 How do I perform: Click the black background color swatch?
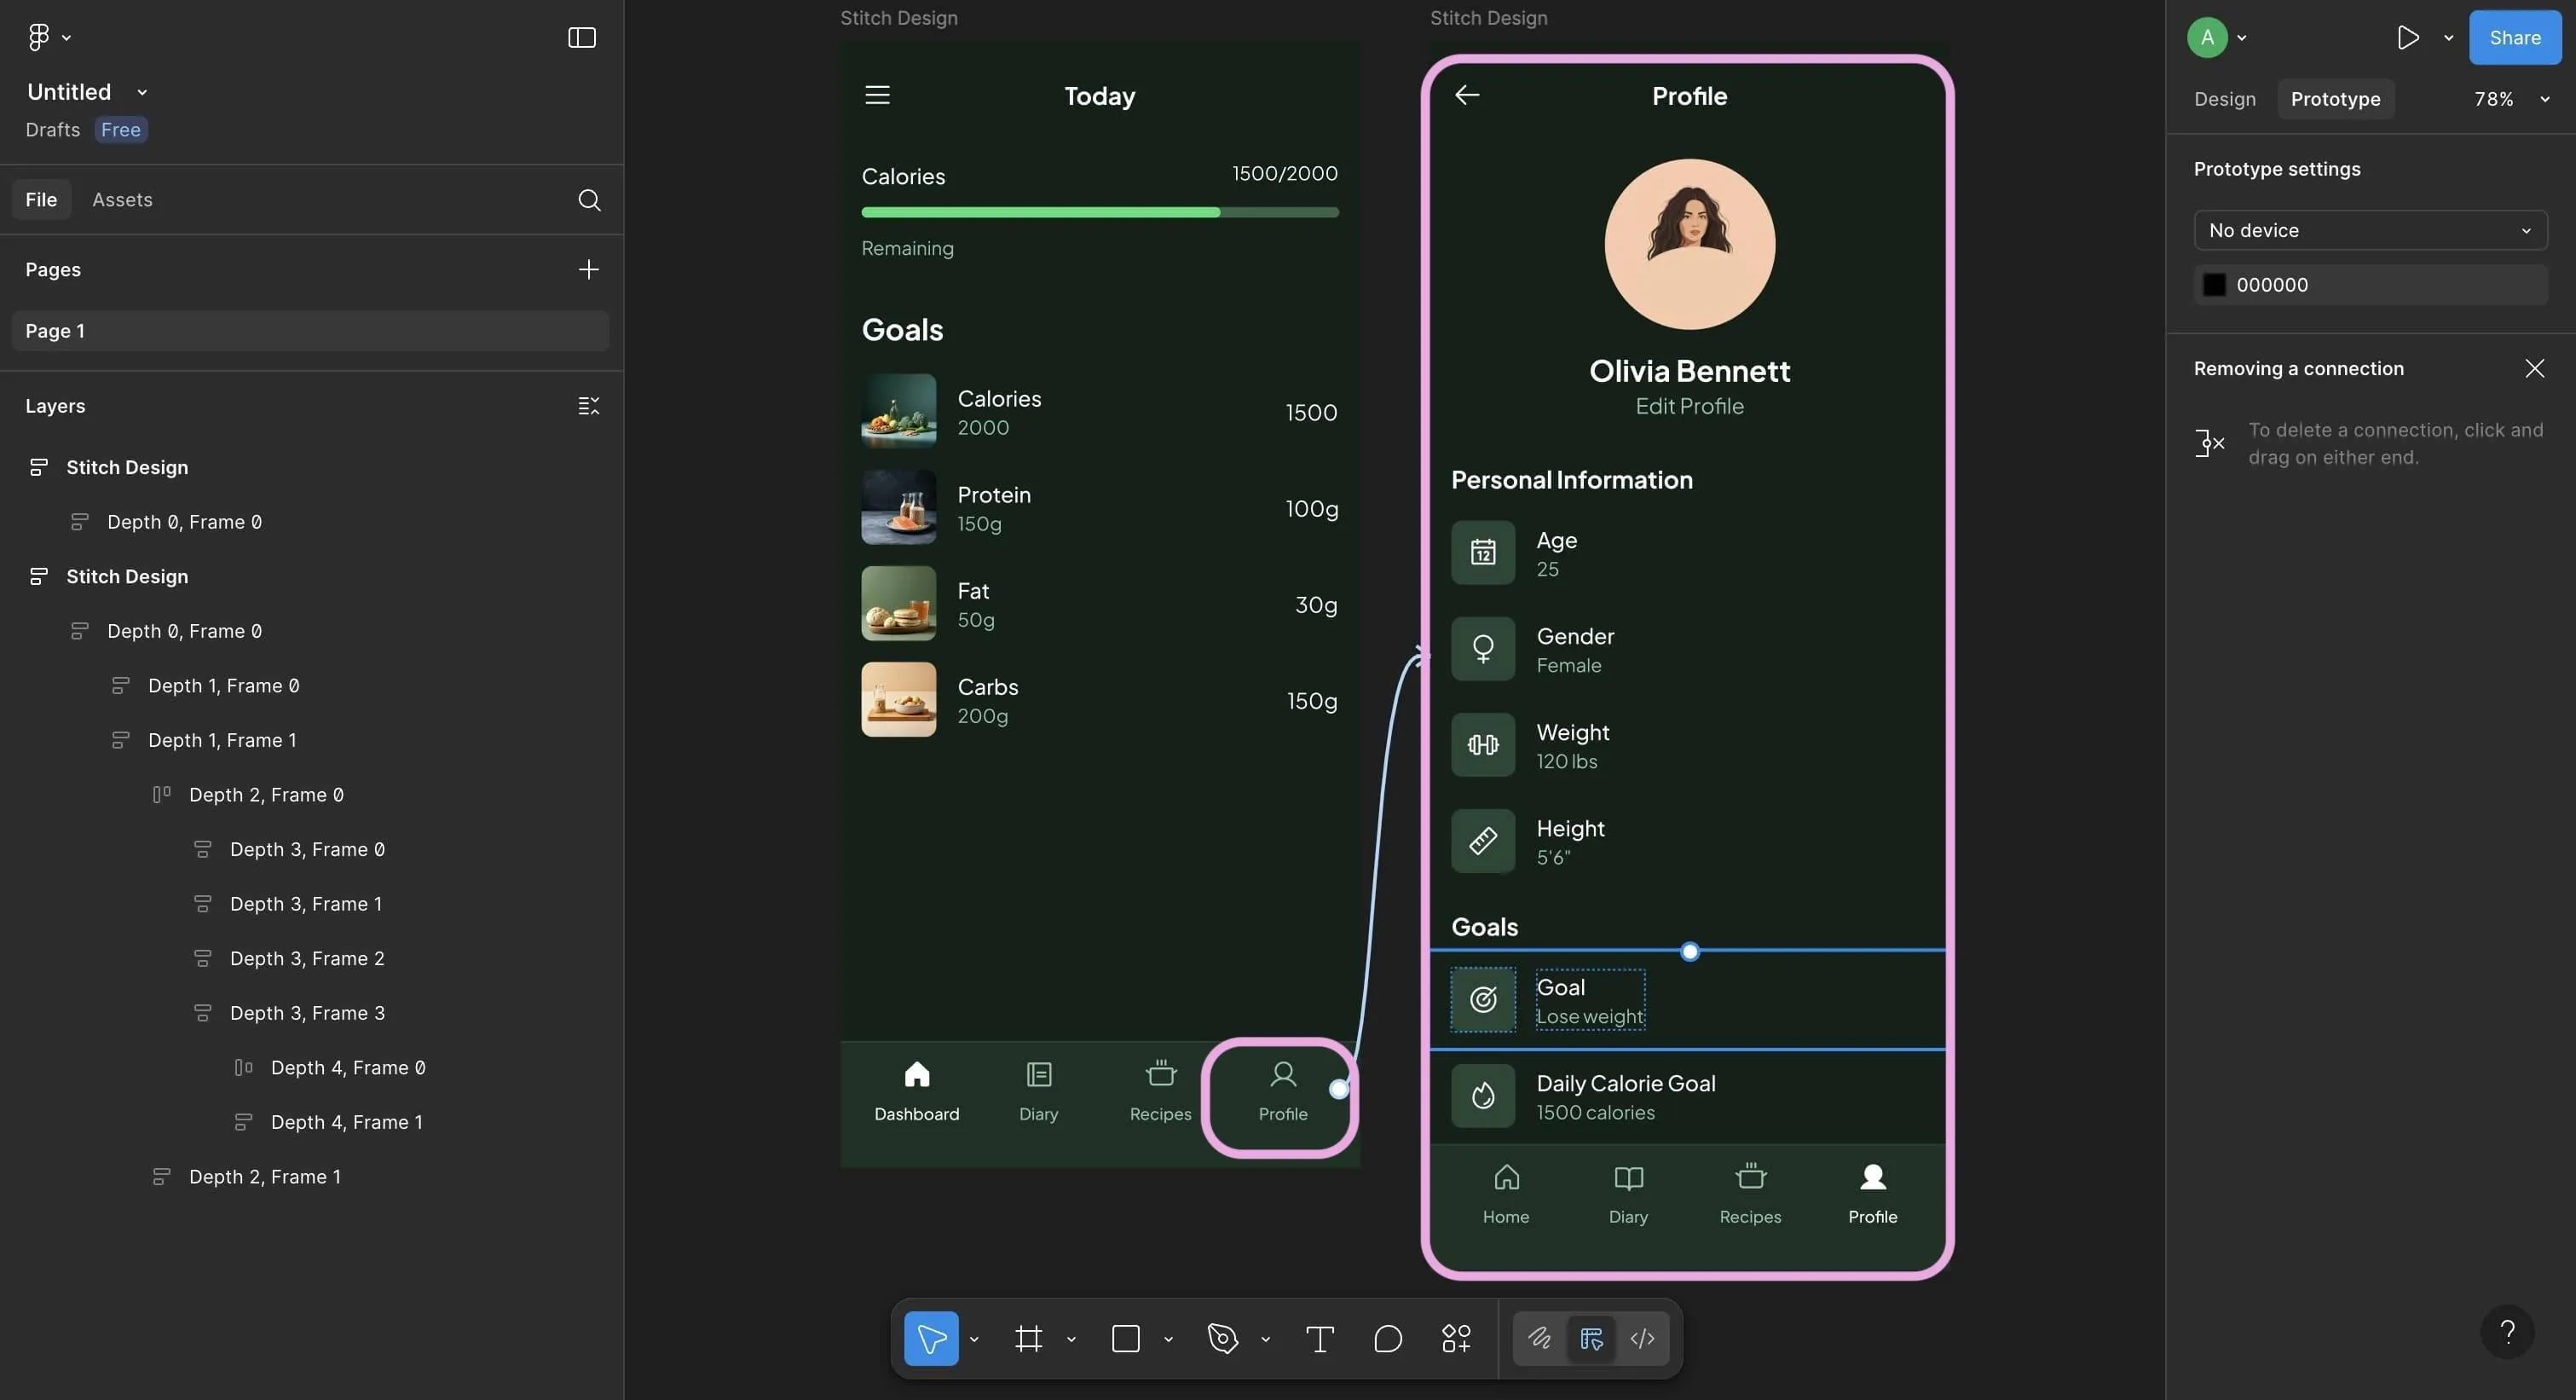2214,285
